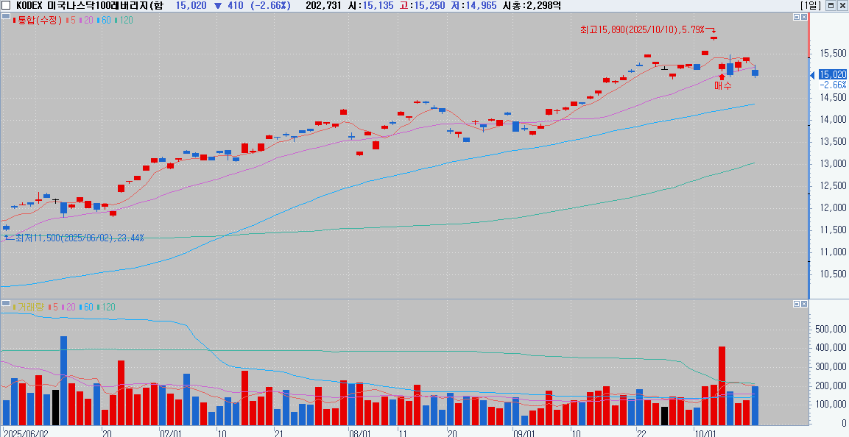This screenshot has height=437, width=849.
Task: Close the chart window with the title-bar X
Action: (842, 5)
